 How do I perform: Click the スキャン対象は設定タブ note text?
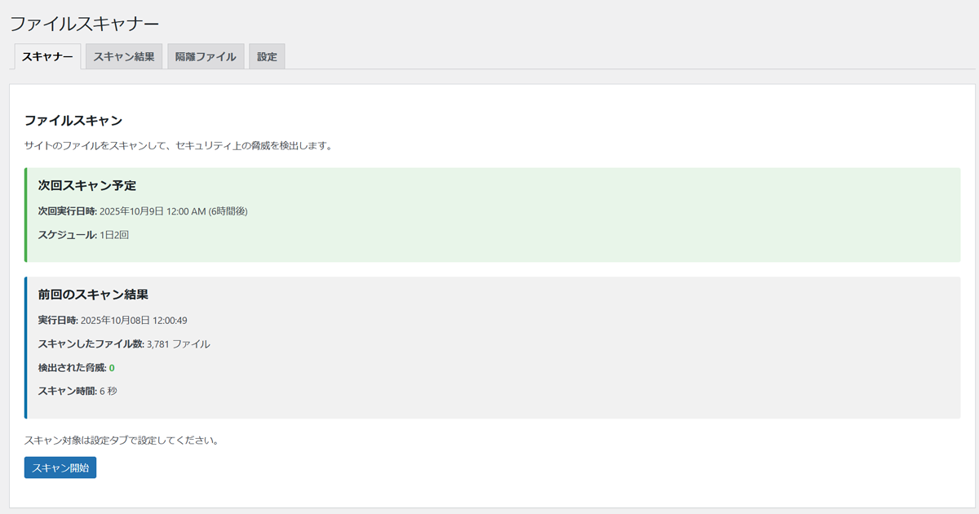point(122,441)
